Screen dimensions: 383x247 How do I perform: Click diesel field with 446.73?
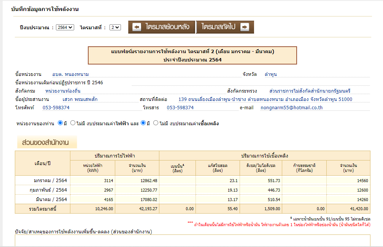point(261,190)
